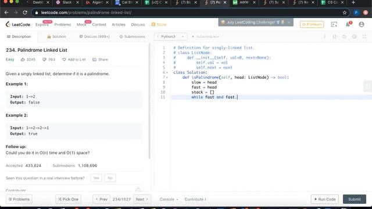This screenshot has height=209, width=372.
Task: Reload the browser page
Action: point(25,12)
